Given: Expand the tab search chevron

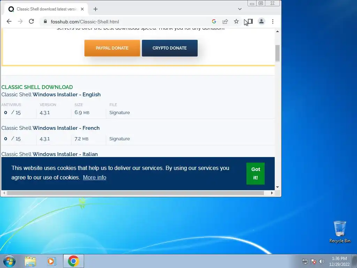Looking at the screenshot, I should (240, 9).
